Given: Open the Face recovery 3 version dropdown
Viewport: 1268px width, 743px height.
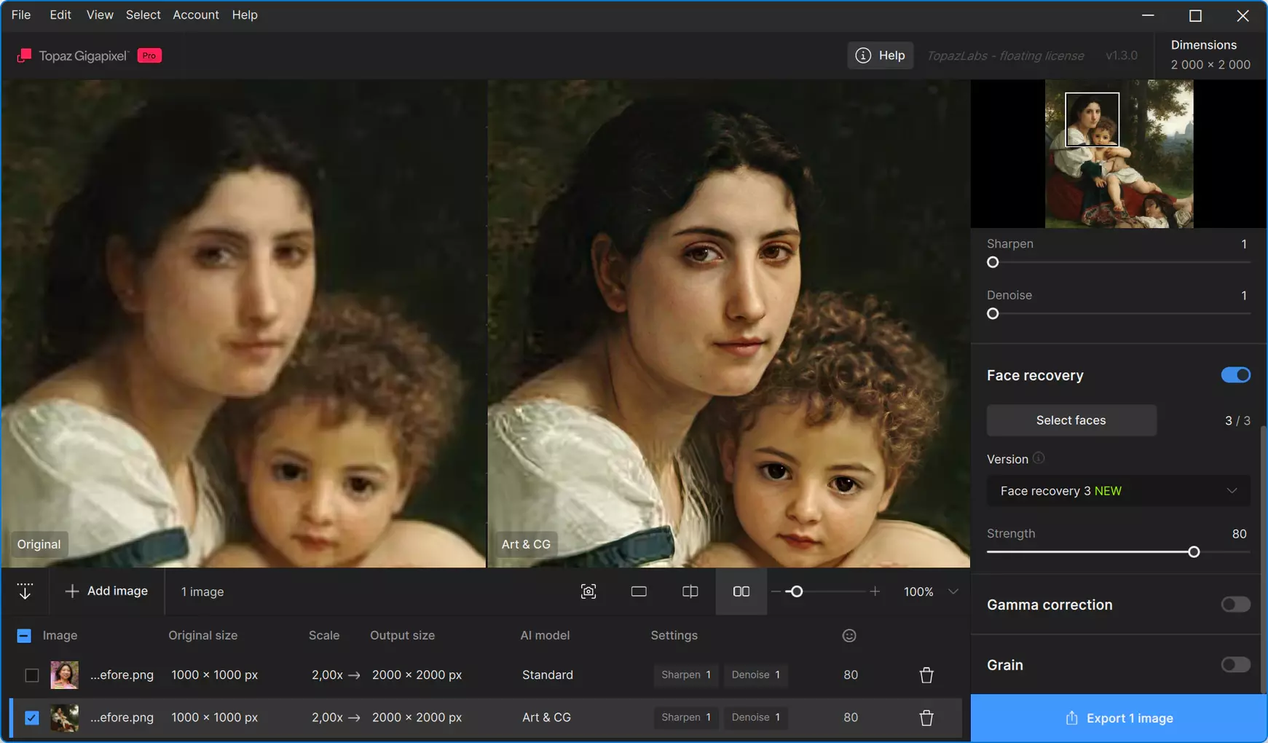Looking at the screenshot, I should pos(1118,491).
